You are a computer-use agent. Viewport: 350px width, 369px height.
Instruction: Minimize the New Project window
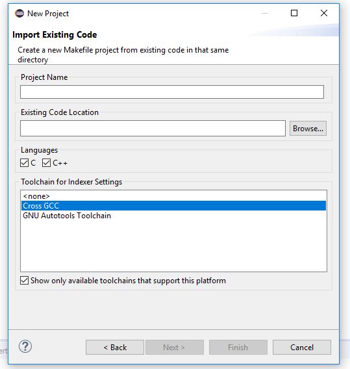[265, 13]
